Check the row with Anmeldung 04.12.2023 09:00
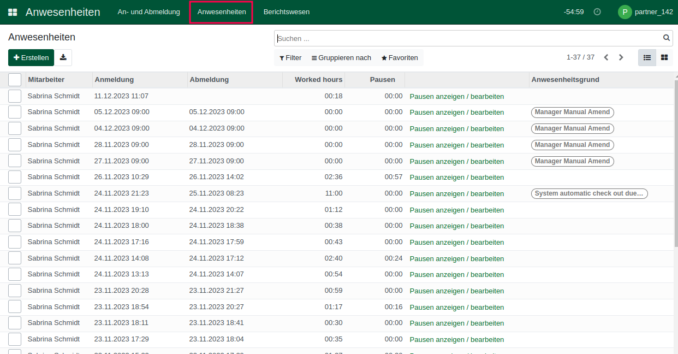The image size is (678, 354). click(x=15, y=128)
